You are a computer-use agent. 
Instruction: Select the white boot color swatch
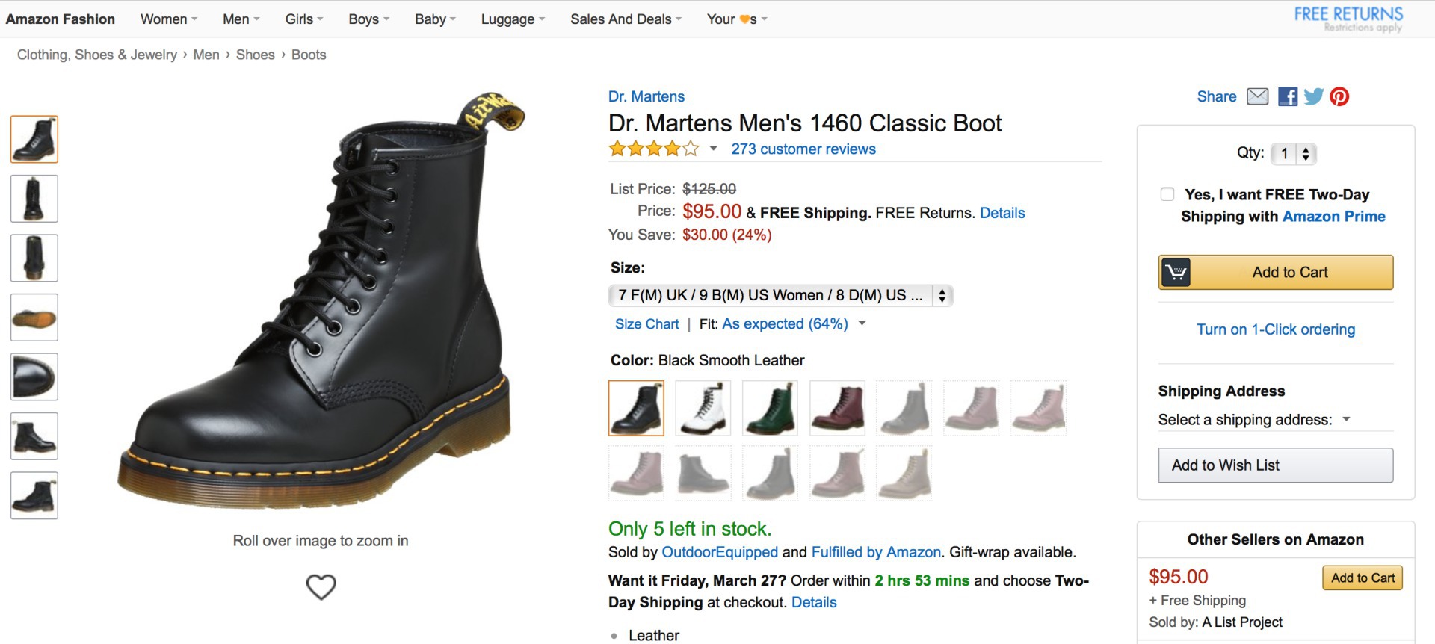[703, 408]
